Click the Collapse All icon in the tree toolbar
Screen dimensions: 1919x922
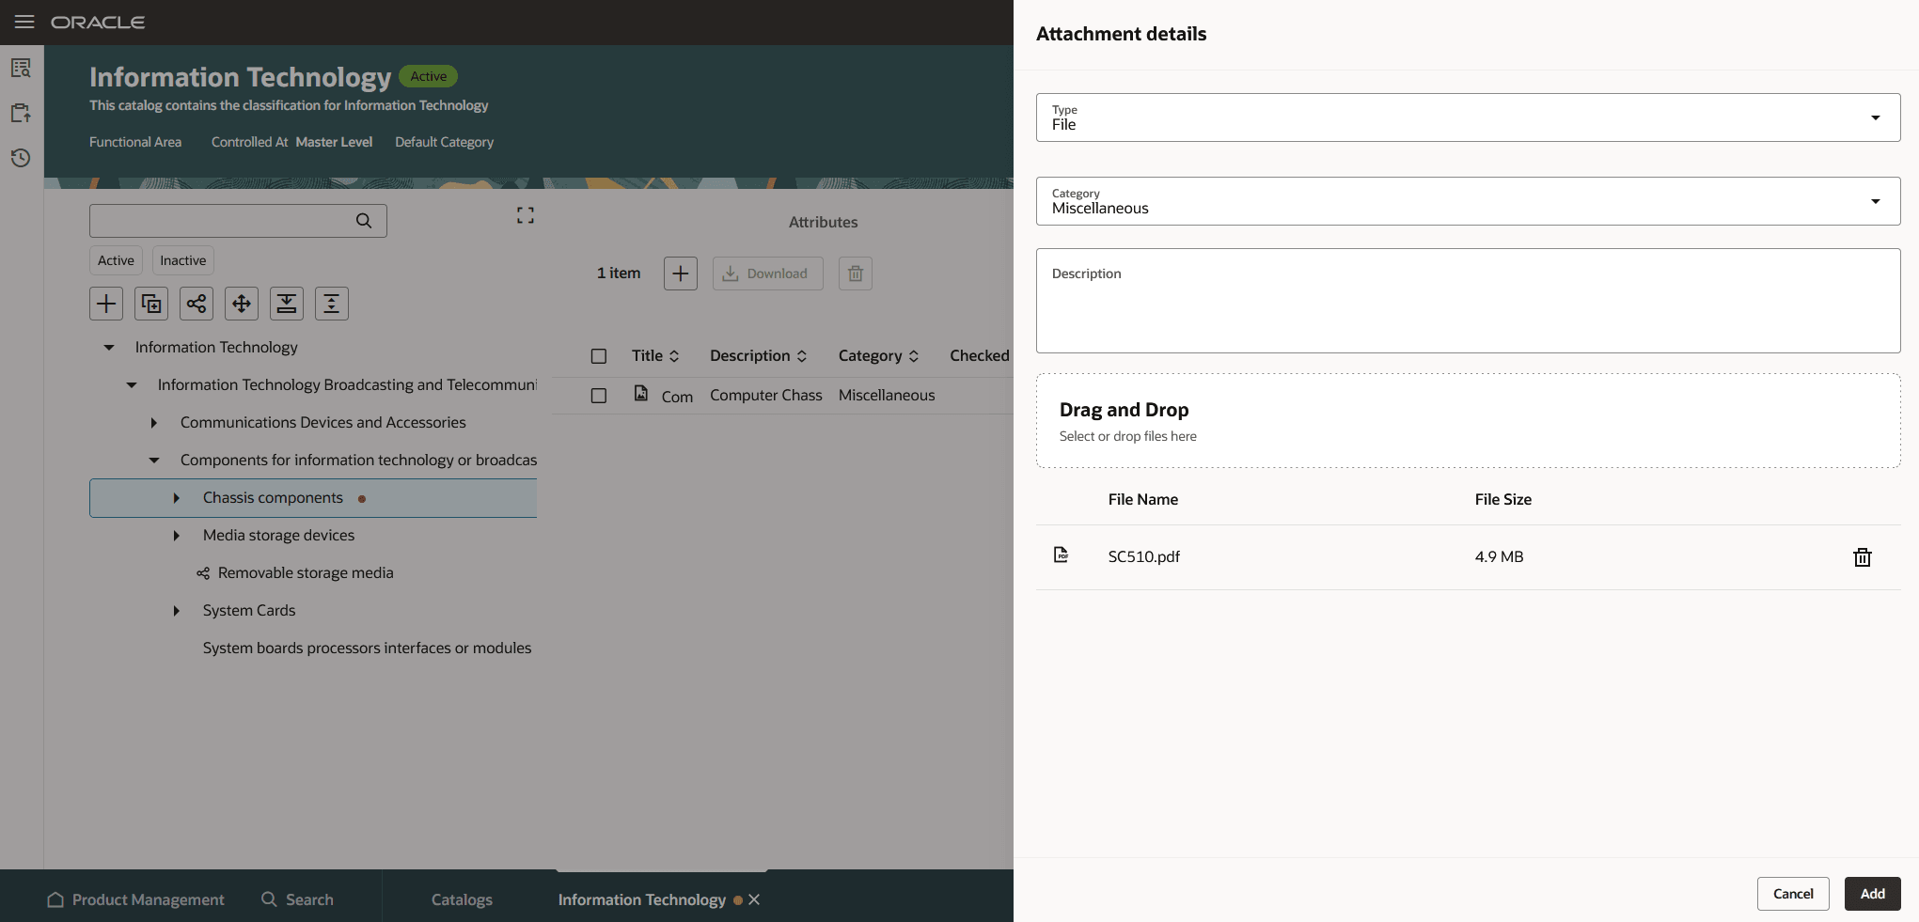(331, 303)
